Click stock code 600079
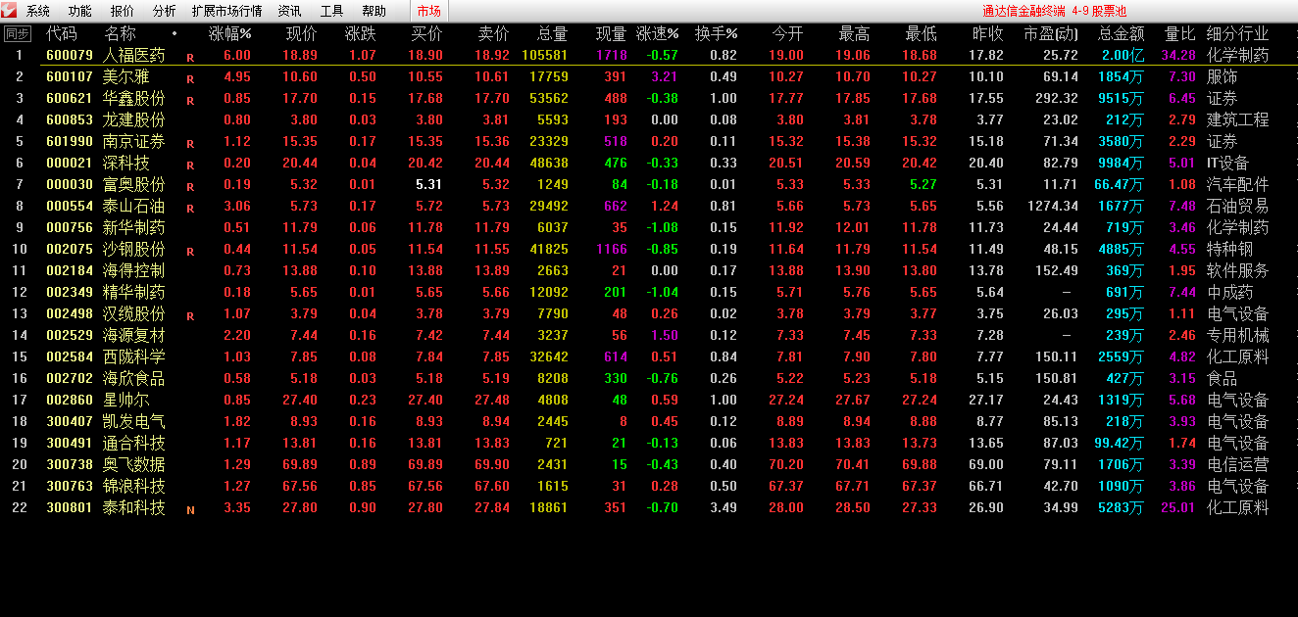This screenshot has height=617, width=1298. [70, 55]
